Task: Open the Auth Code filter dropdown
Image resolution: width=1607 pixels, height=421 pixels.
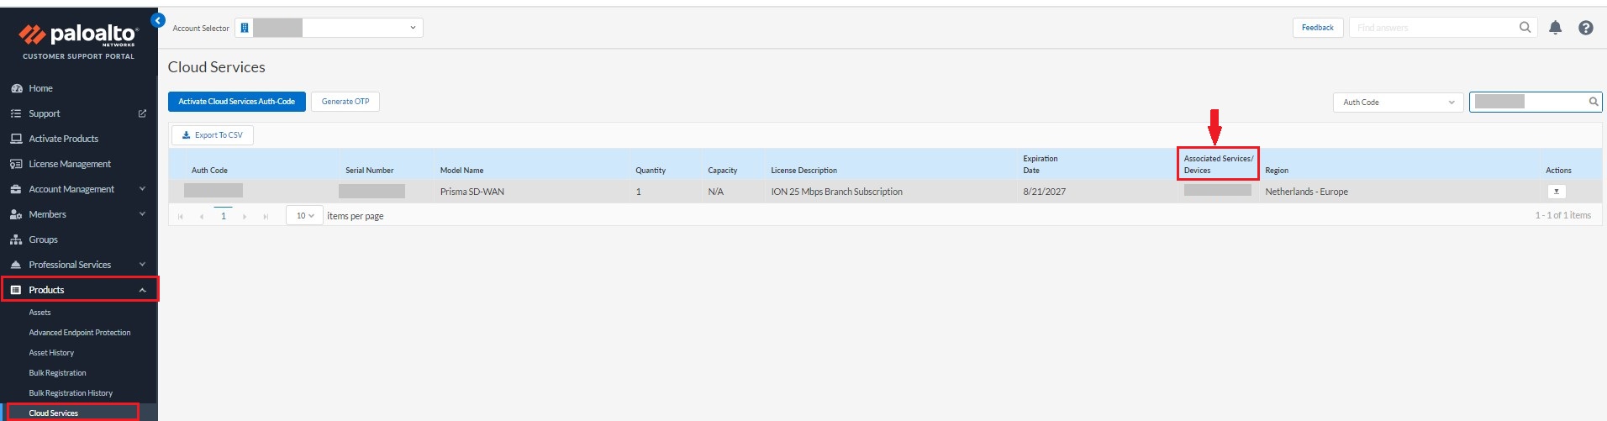Action: point(1399,103)
